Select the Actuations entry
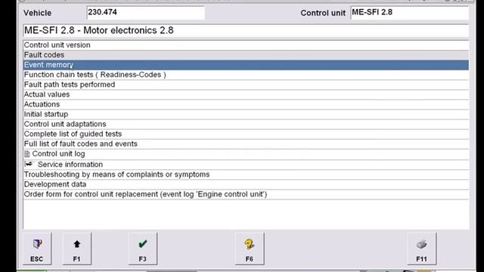Viewport: 484px width, 272px height. [x=246, y=104]
